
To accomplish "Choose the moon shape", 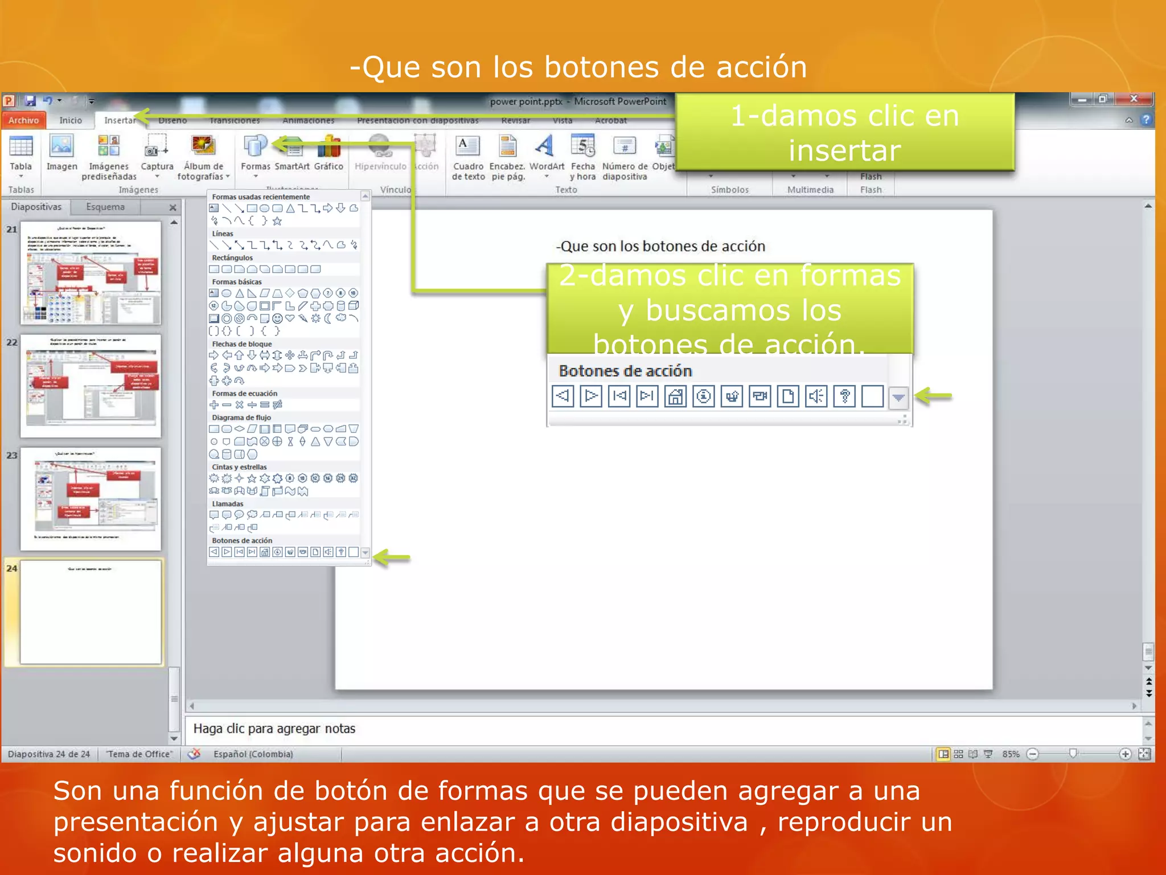I will point(328,318).
